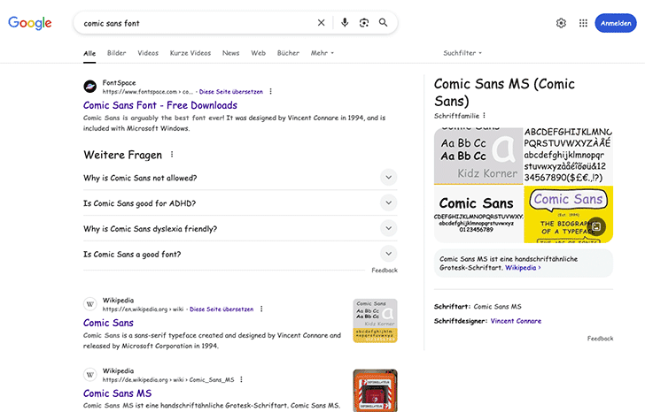The width and height of the screenshot is (645, 412).
Task: Click the FontSpace site name
Action: [x=119, y=82]
